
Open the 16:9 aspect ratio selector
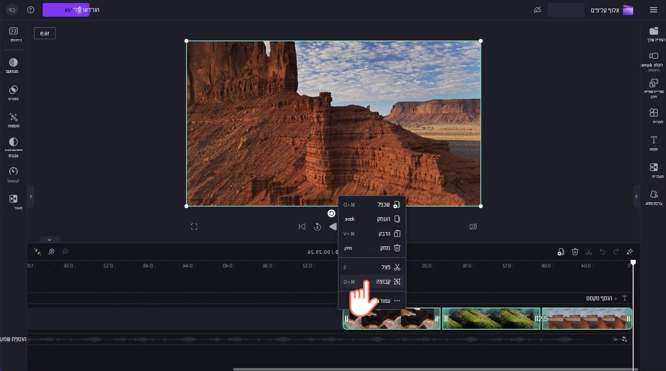(45, 33)
